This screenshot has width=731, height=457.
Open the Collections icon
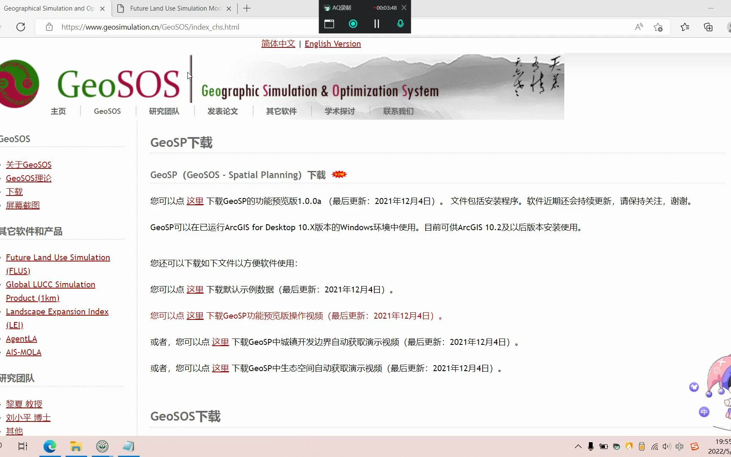pyautogui.click(x=708, y=27)
